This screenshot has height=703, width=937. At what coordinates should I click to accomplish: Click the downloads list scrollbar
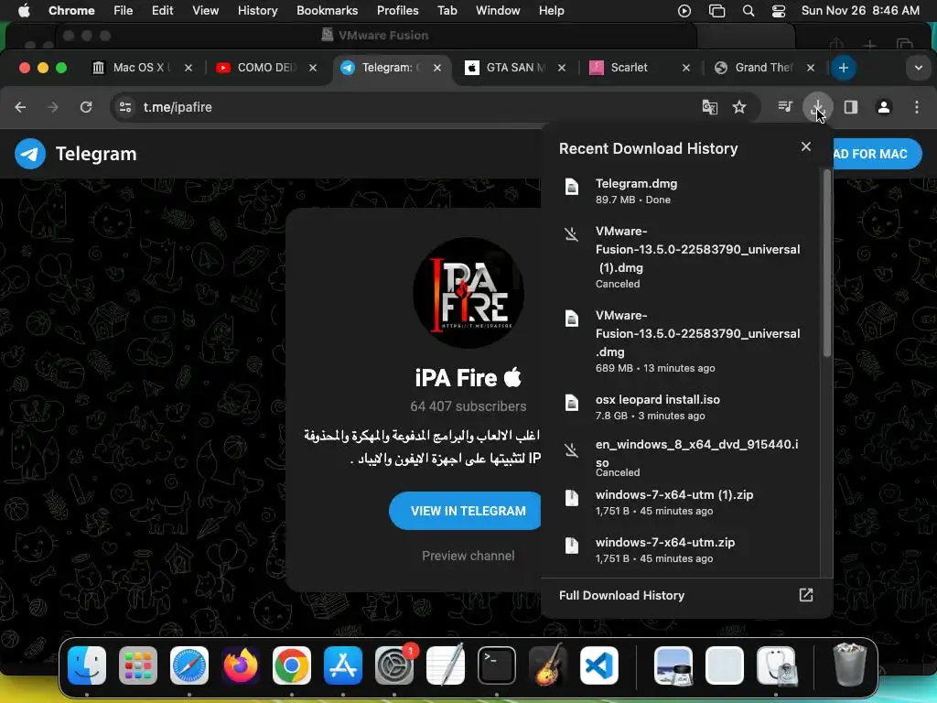827,264
